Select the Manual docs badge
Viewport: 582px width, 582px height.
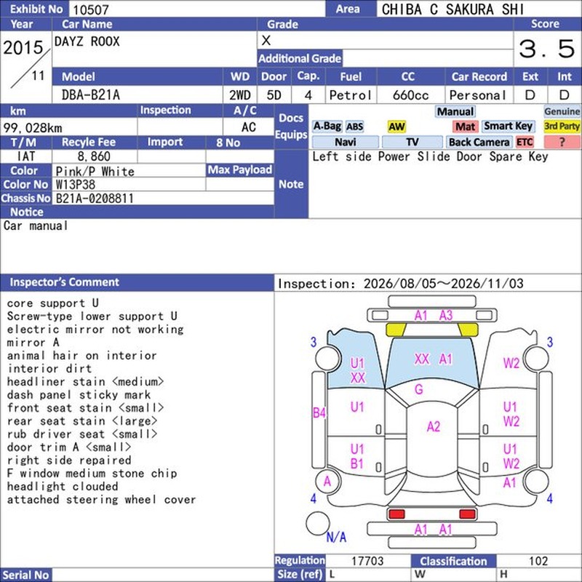(455, 112)
